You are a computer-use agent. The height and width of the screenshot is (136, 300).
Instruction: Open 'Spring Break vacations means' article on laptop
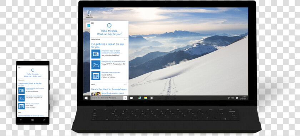(112, 93)
